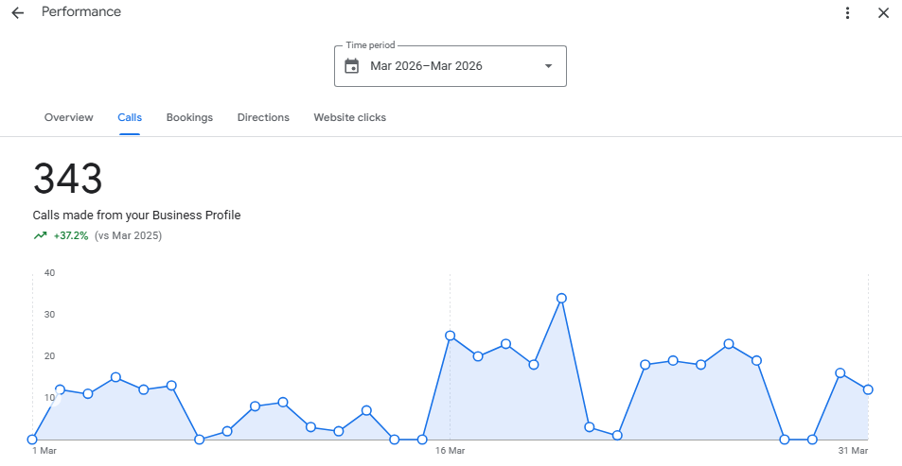Click the (vs Mar 2025) comparison text

129,235
